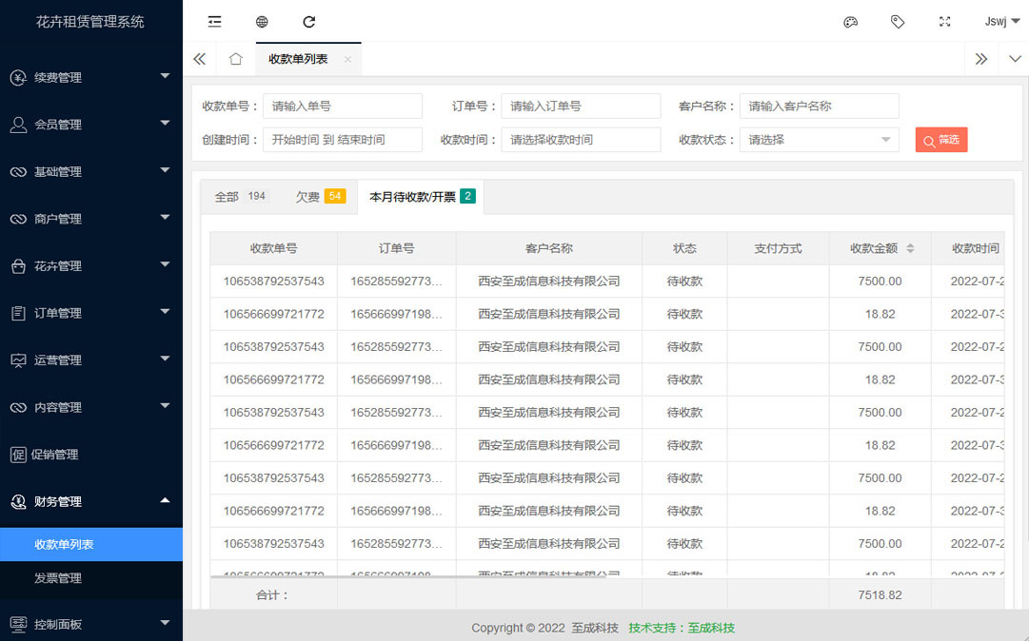The image size is (1029, 641).
Task: Open the 收款状态 select dropdown
Action: click(x=819, y=140)
